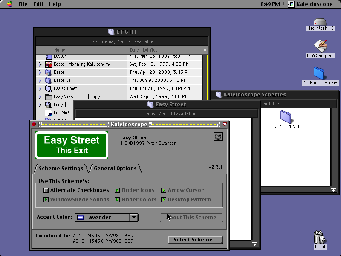Click the Easy Street This Exit sign preview
This screenshot has width=341, height=256.
click(x=72, y=145)
